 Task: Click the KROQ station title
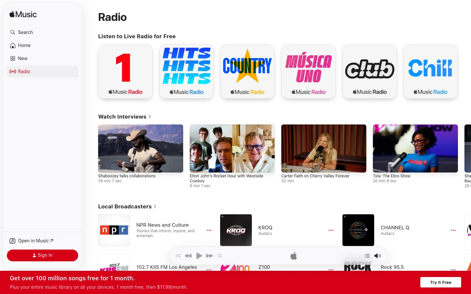tap(265, 228)
